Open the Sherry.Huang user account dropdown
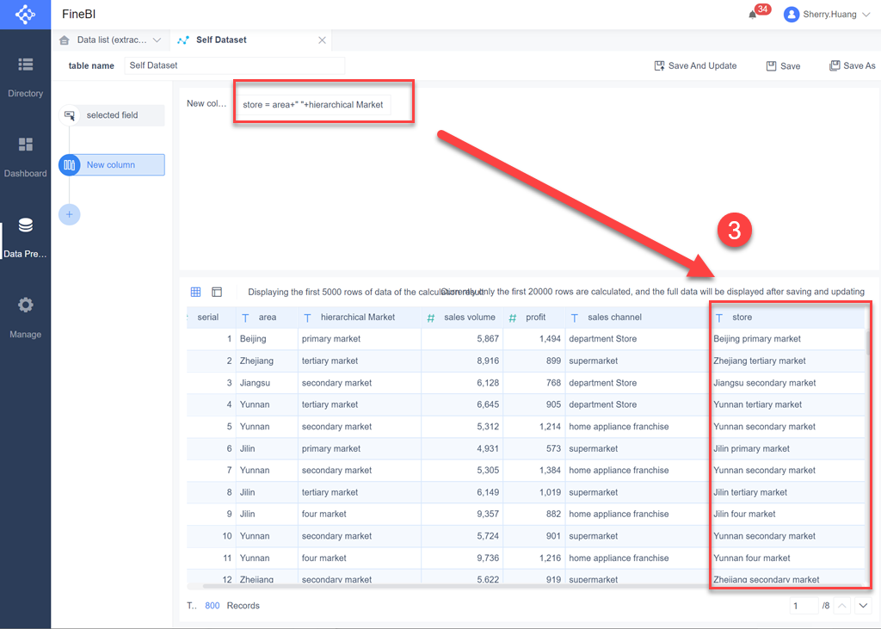The height and width of the screenshot is (629, 881). (x=824, y=14)
